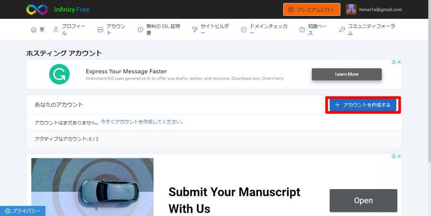Click the user avatar icon
Image resolution: width=431 pixels, height=216 pixels.
[351, 9]
